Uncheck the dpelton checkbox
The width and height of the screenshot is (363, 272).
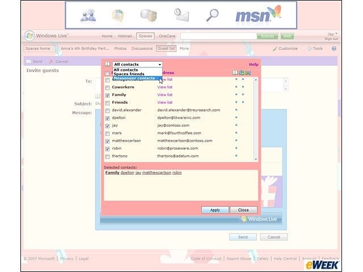[107, 118]
